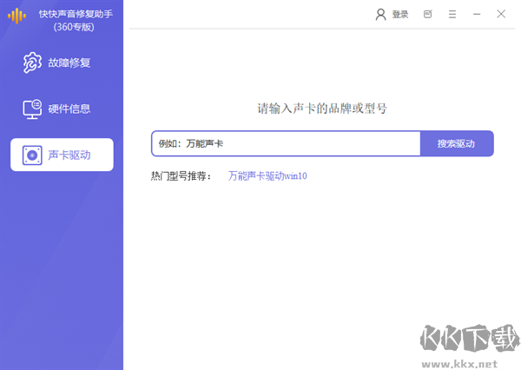Minimize the window

[x=477, y=14]
